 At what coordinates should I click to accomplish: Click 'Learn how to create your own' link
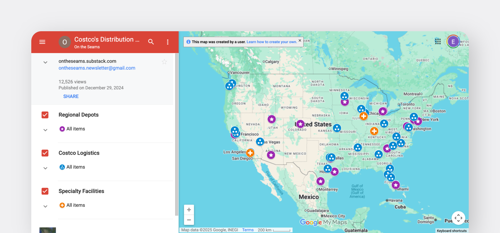pyautogui.click(x=272, y=42)
